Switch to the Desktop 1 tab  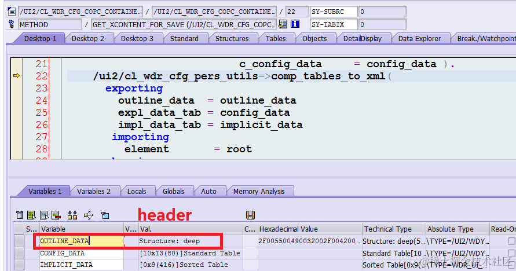(40, 38)
